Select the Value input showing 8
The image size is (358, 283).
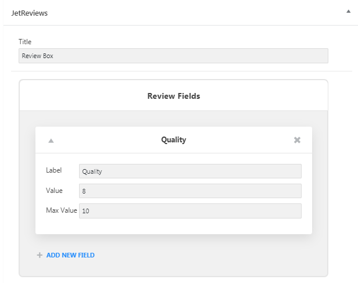(x=190, y=191)
